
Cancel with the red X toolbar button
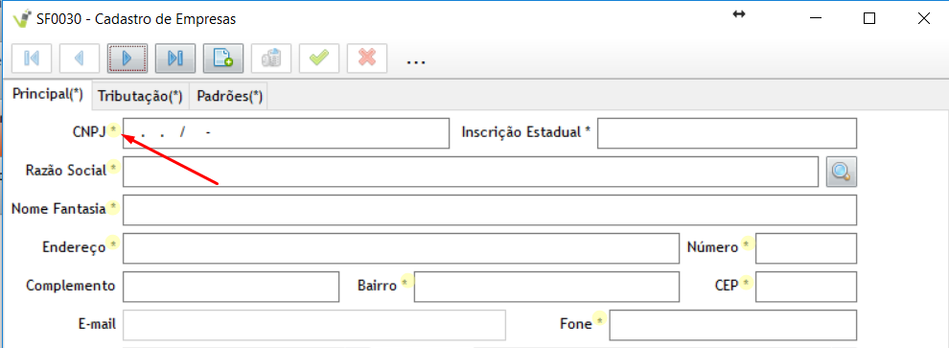coord(367,58)
